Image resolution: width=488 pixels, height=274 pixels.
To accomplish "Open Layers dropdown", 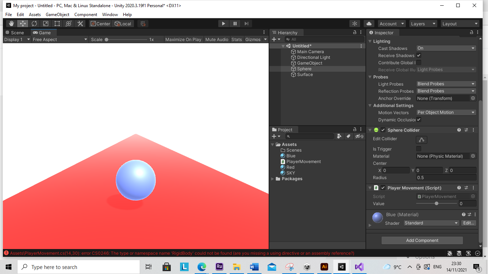I will [x=423, y=24].
